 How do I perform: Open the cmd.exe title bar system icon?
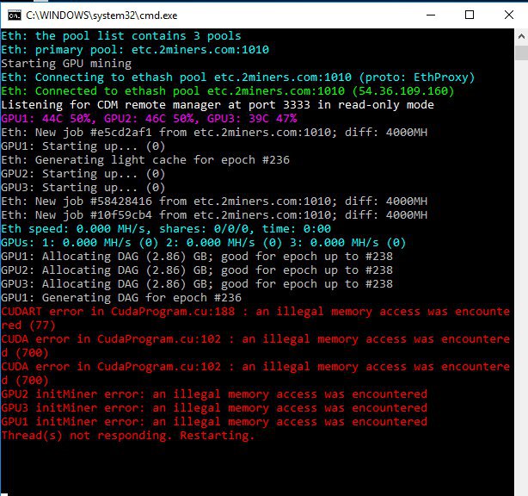(x=15, y=15)
